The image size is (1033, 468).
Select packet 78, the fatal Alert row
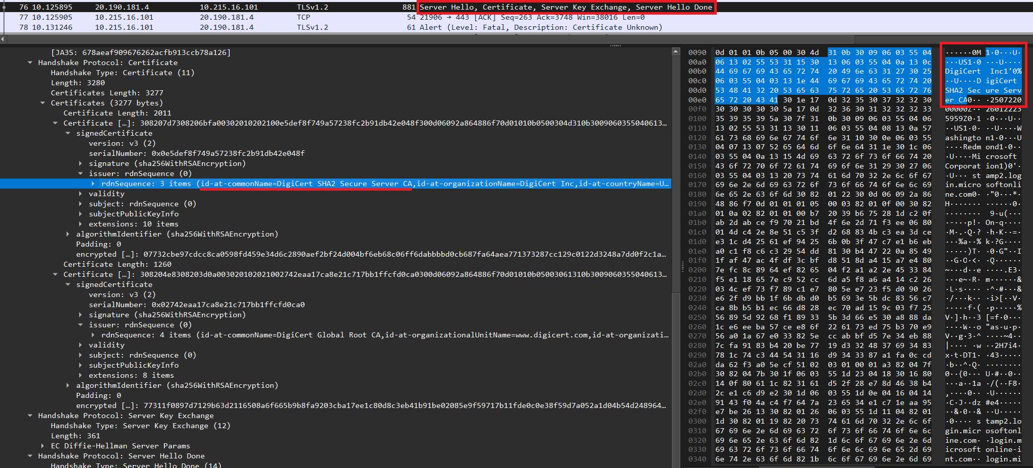click(202, 27)
